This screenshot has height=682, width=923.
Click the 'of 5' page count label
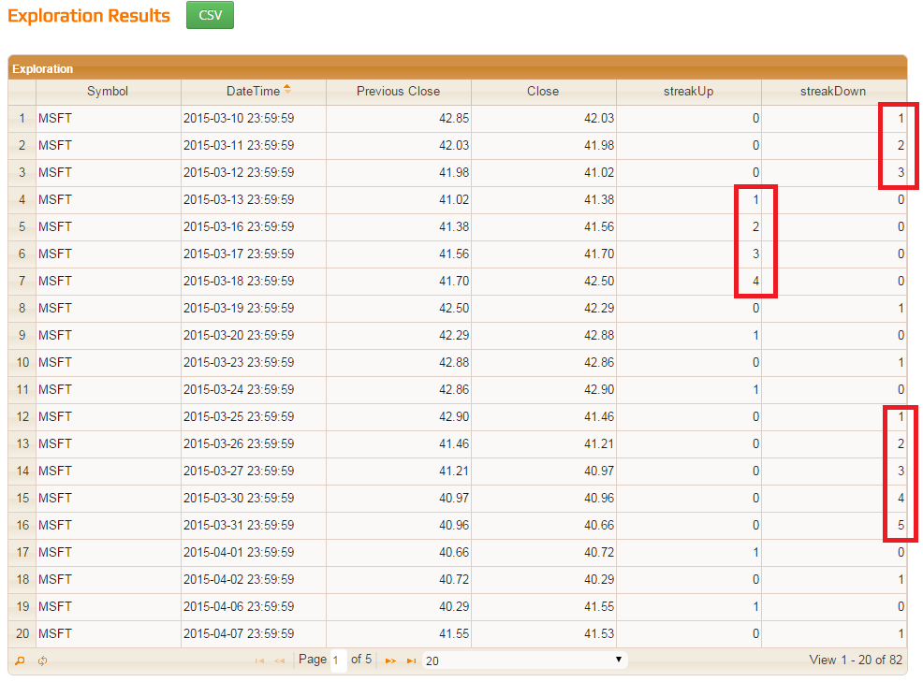pos(360,659)
